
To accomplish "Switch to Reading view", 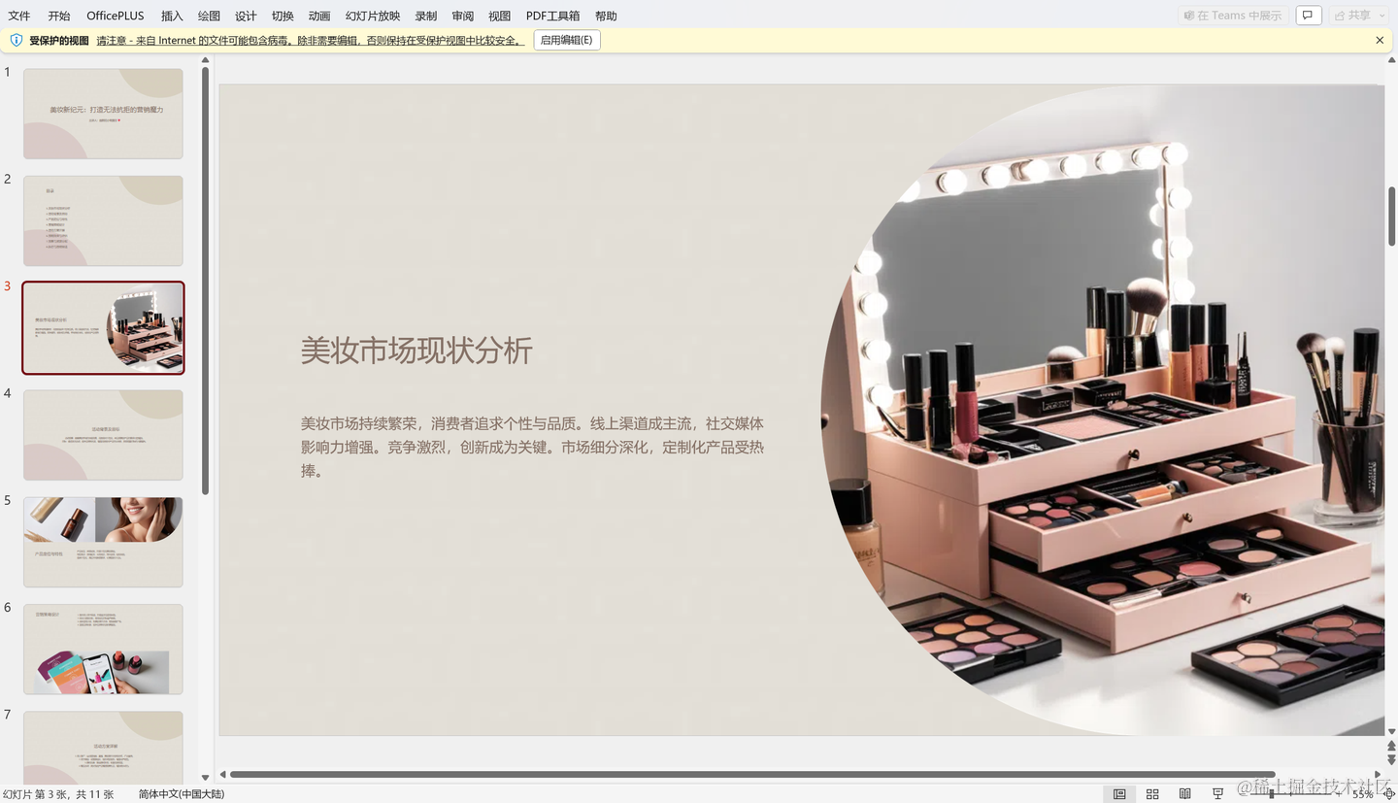I will [x=1184, y=794].
